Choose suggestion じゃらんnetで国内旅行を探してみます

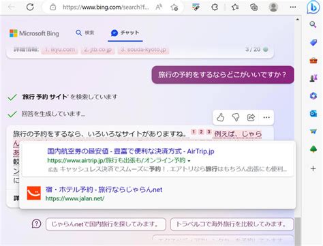tap(106, 224)
